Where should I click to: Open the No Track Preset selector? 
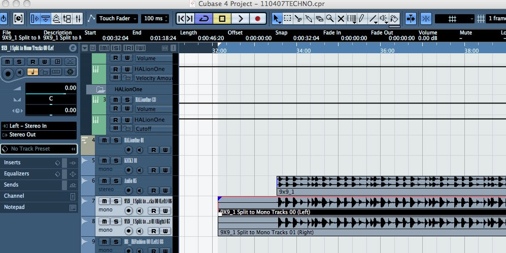(39, 149)
